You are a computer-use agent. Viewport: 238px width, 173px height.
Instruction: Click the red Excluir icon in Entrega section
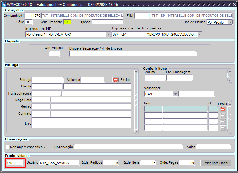[x=116, y=80]
